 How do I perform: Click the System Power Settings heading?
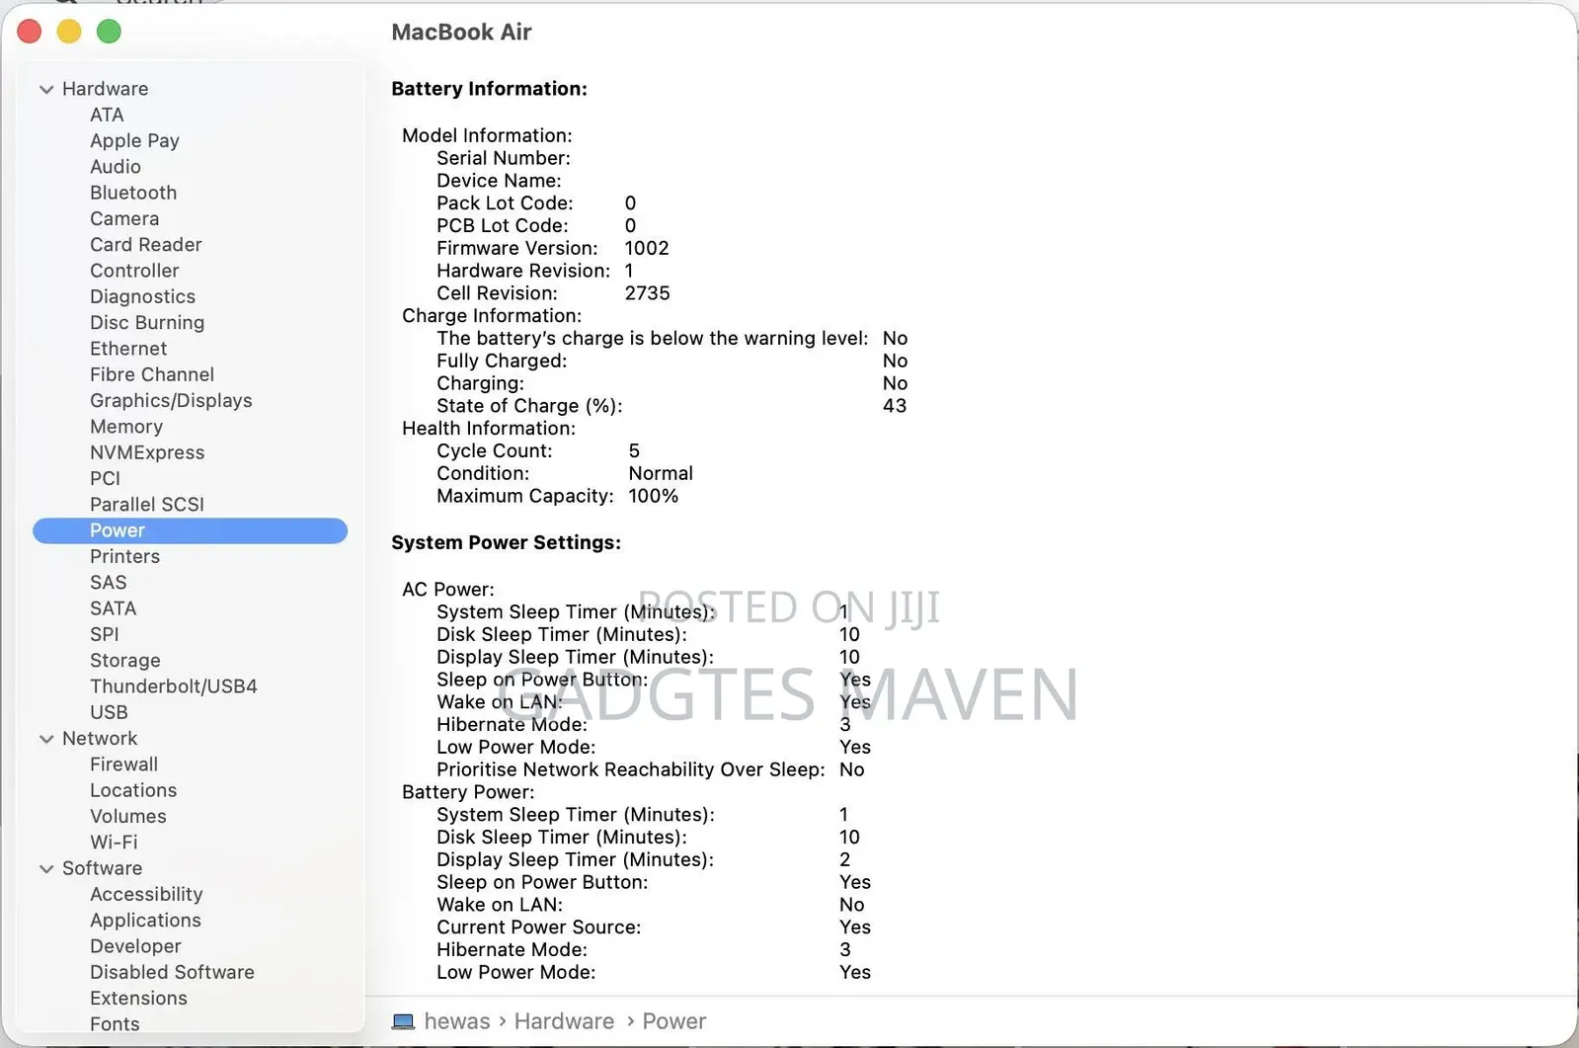[x=506, y=542]
